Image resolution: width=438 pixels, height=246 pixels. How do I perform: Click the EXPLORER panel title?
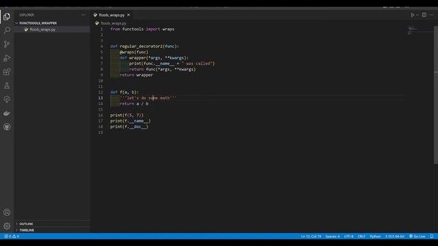[x=27, y=15]
